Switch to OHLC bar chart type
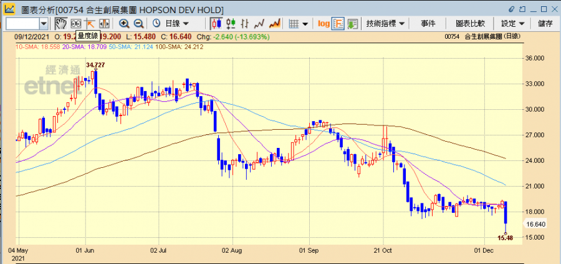 point(231,23)
